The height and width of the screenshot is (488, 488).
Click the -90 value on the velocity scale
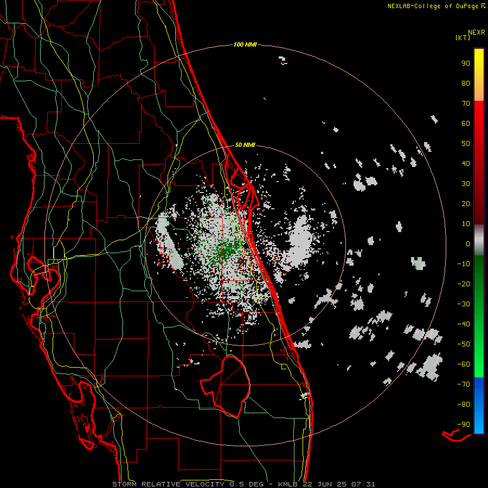[x=464, y=425]
